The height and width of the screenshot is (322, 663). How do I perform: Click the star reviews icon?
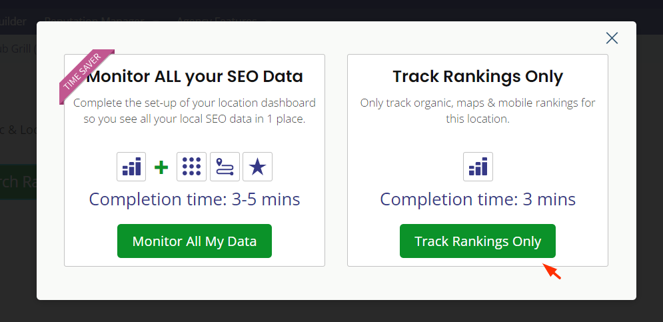[257, 167]
